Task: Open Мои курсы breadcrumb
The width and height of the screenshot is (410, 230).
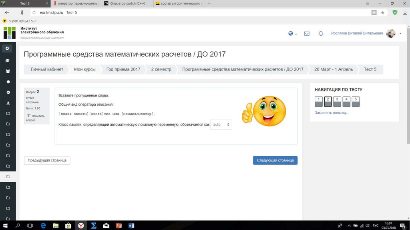Action: pyautogui.click(x=85, y=69)
